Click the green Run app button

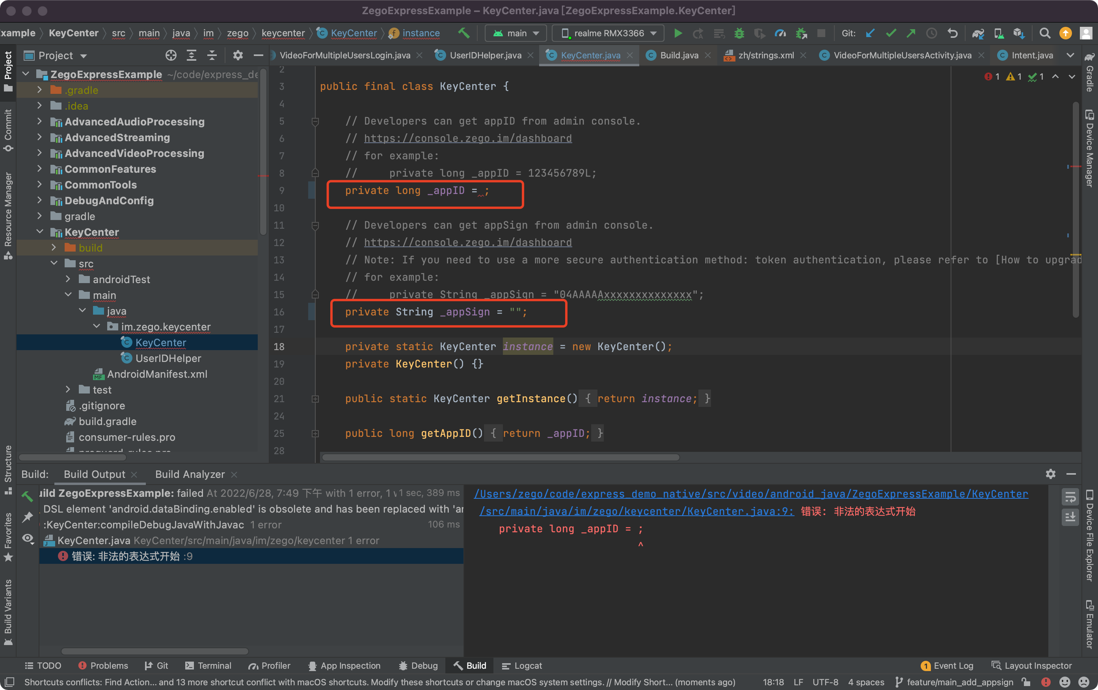(677, 33)
